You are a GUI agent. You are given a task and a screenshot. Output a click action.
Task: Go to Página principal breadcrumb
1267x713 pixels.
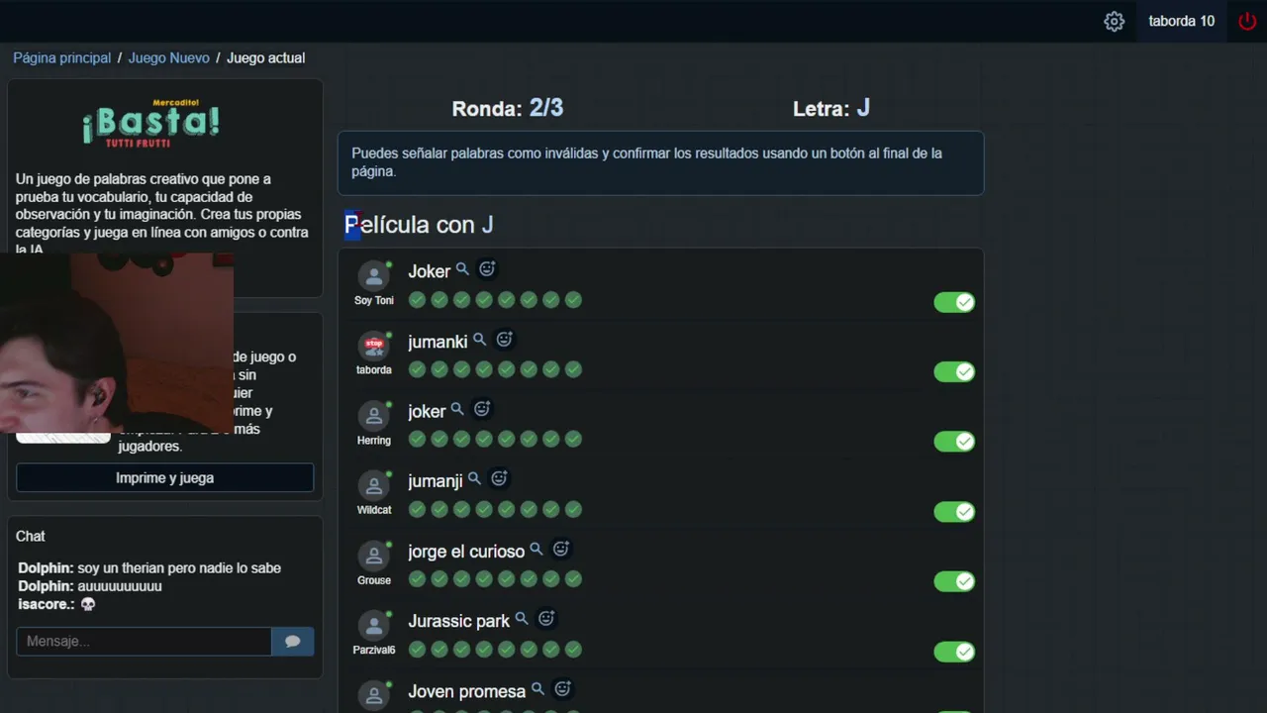(62, 57)
